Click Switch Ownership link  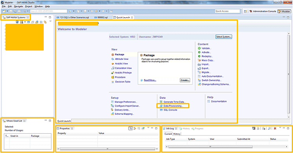pyautogui.click(x=211, y=80)
